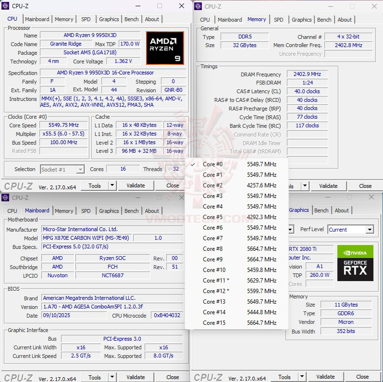Open the Memory tab in the CPU window
This screenshot has height=382, width=383.
(x=64, y=19)
